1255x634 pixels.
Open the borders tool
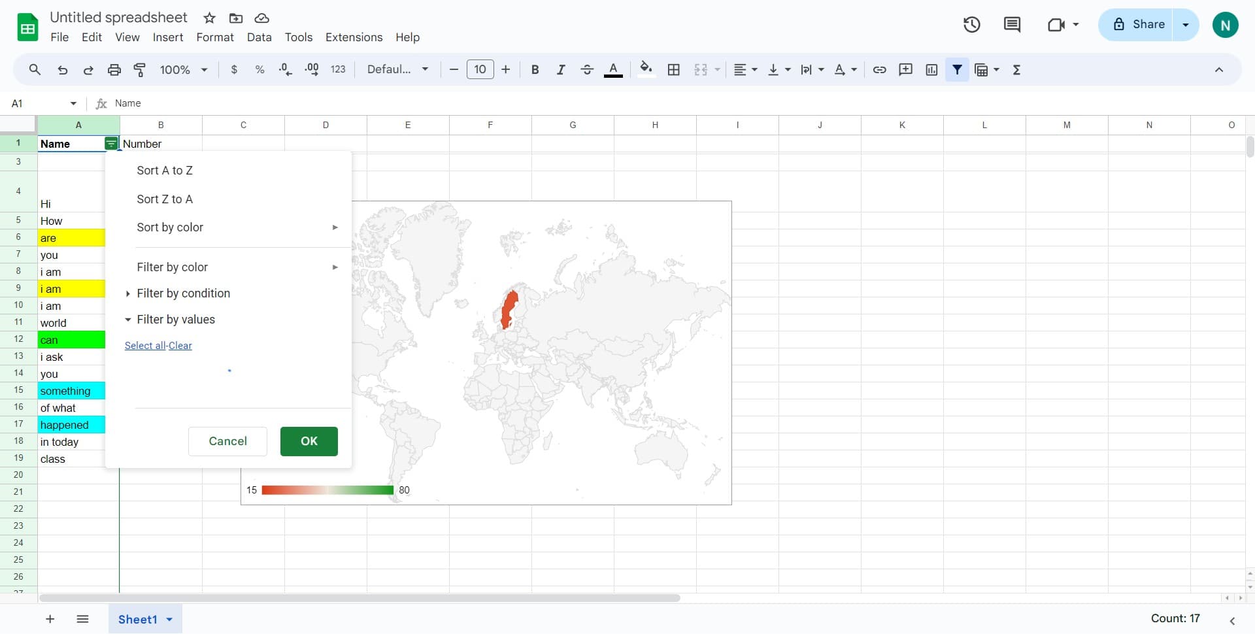[x=674, y=70]
